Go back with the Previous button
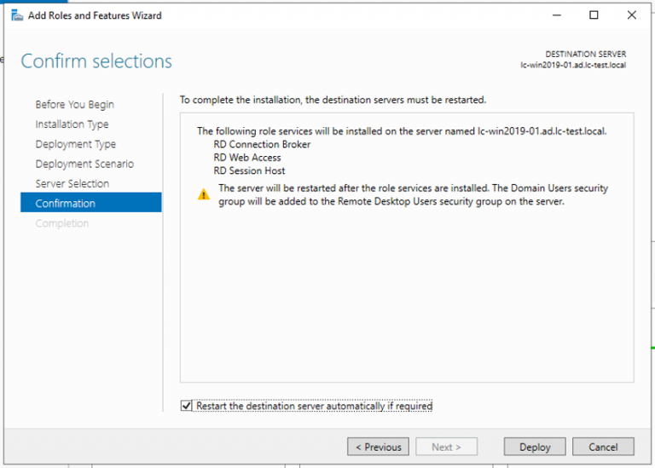Viewport: 655px width, 468px height. tap(378, 447)
